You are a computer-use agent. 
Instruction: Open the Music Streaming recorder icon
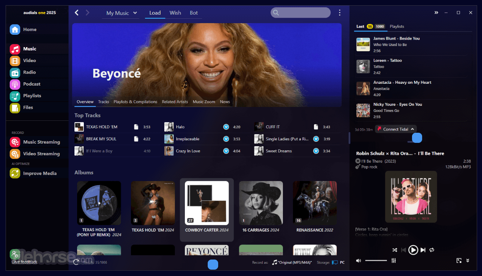click(x=15, y=142)
